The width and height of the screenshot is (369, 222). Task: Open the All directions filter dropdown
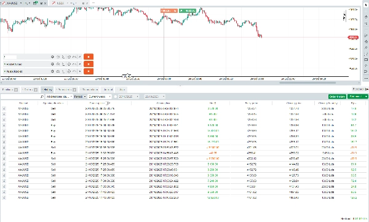[59, 97]
